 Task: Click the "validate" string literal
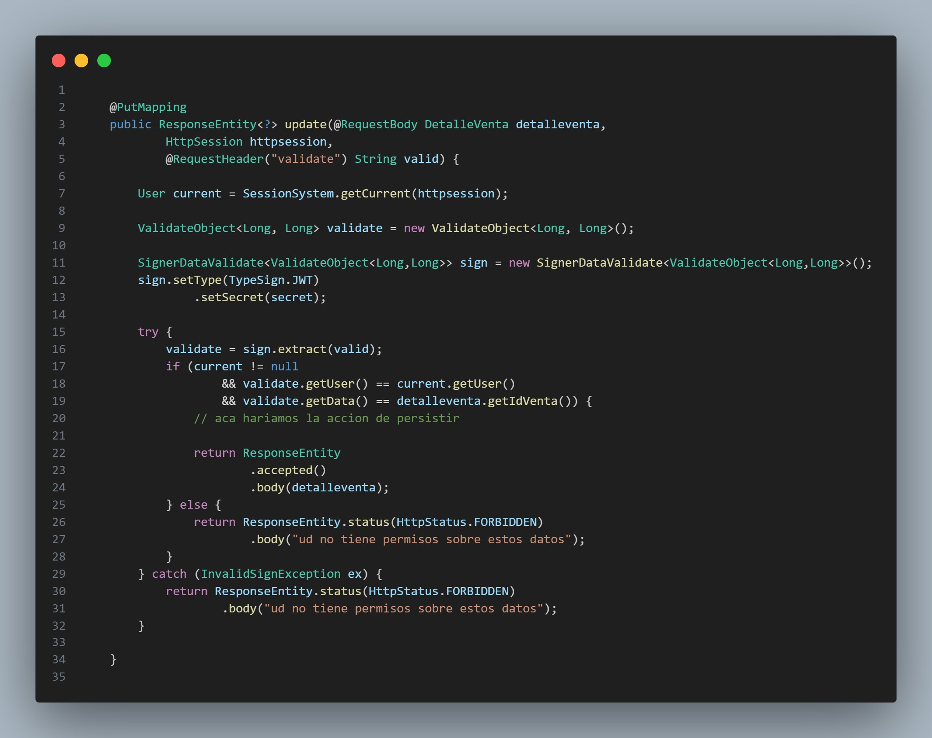click(306, 159)
